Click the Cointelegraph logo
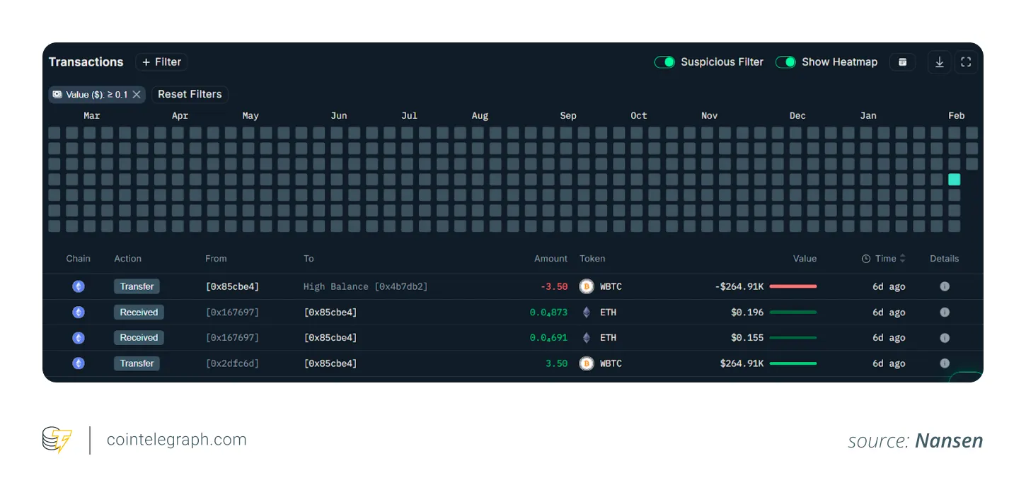 coord(57,439)
